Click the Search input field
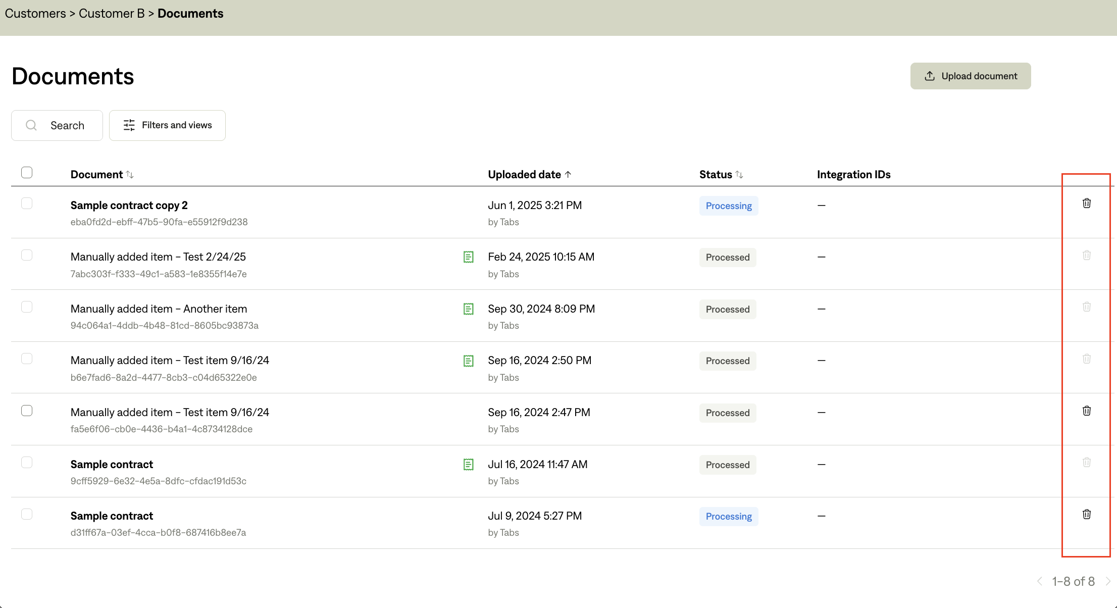Screen dimensions: 1117x608 pos(57,125)
